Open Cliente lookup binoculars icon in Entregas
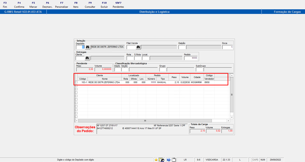 pyautogui.click(x=87, y=58)
